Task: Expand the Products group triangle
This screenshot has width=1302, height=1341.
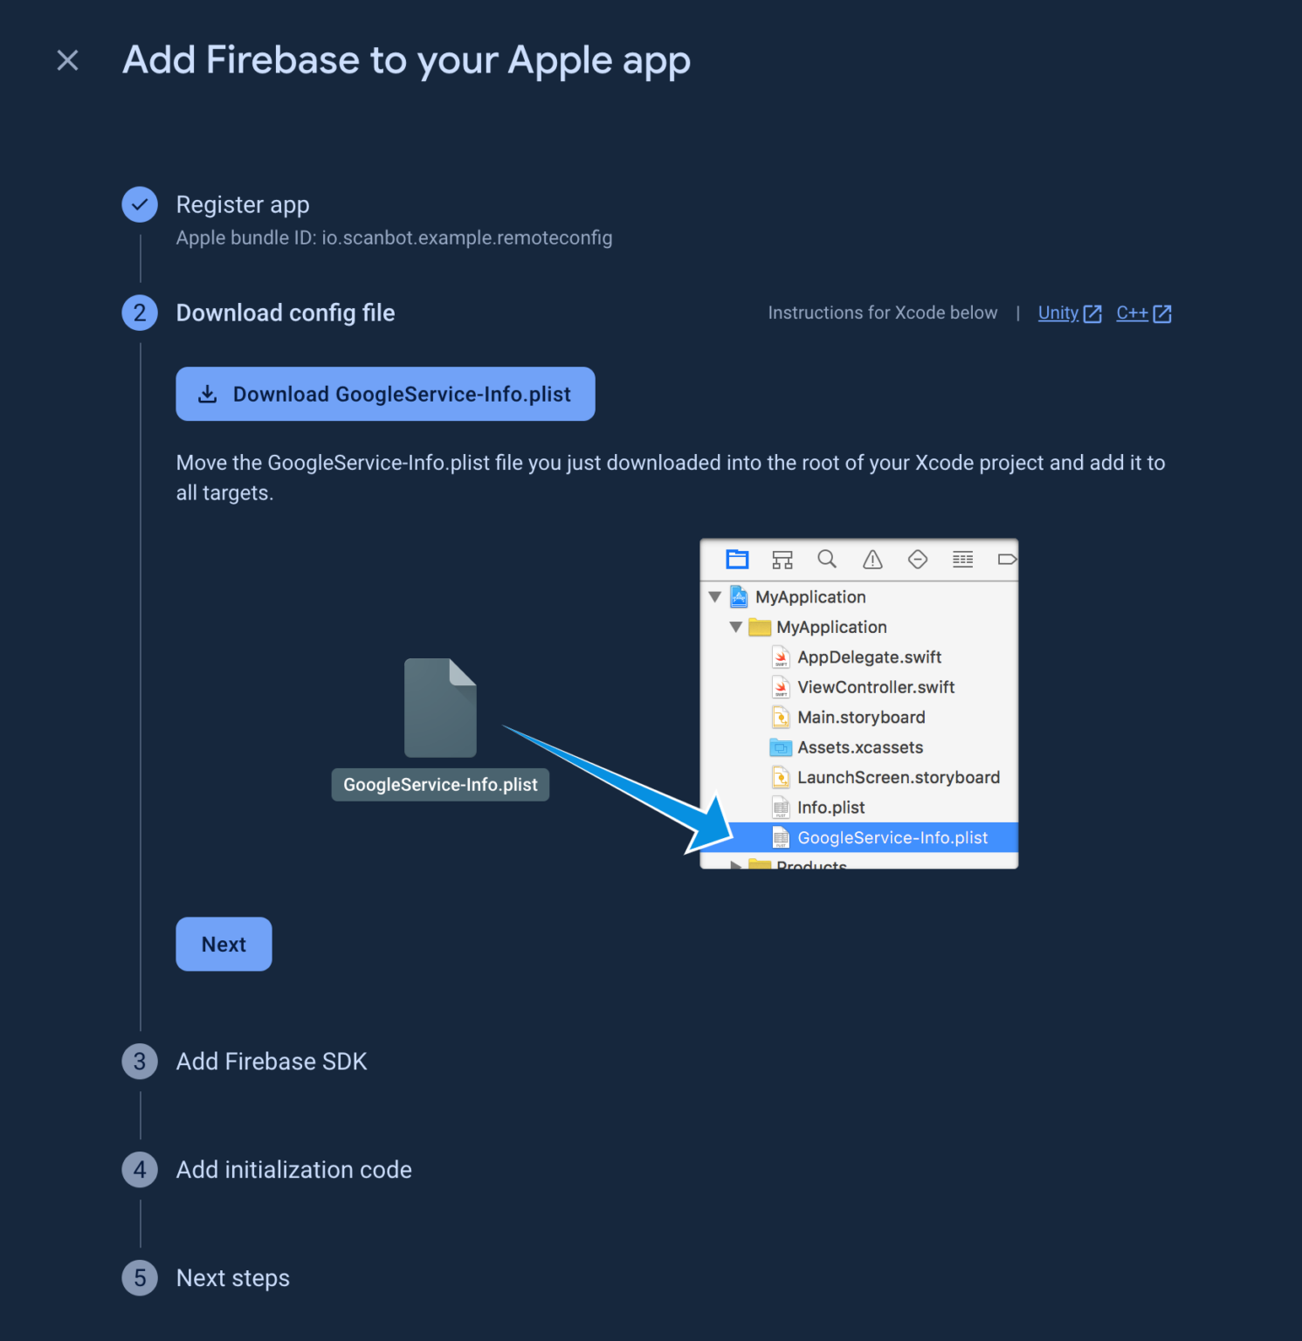Action: (x=736, y=863)
